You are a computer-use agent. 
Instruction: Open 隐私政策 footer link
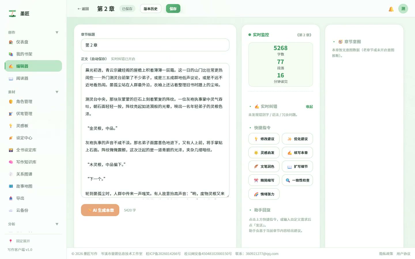tap(386, 254)
